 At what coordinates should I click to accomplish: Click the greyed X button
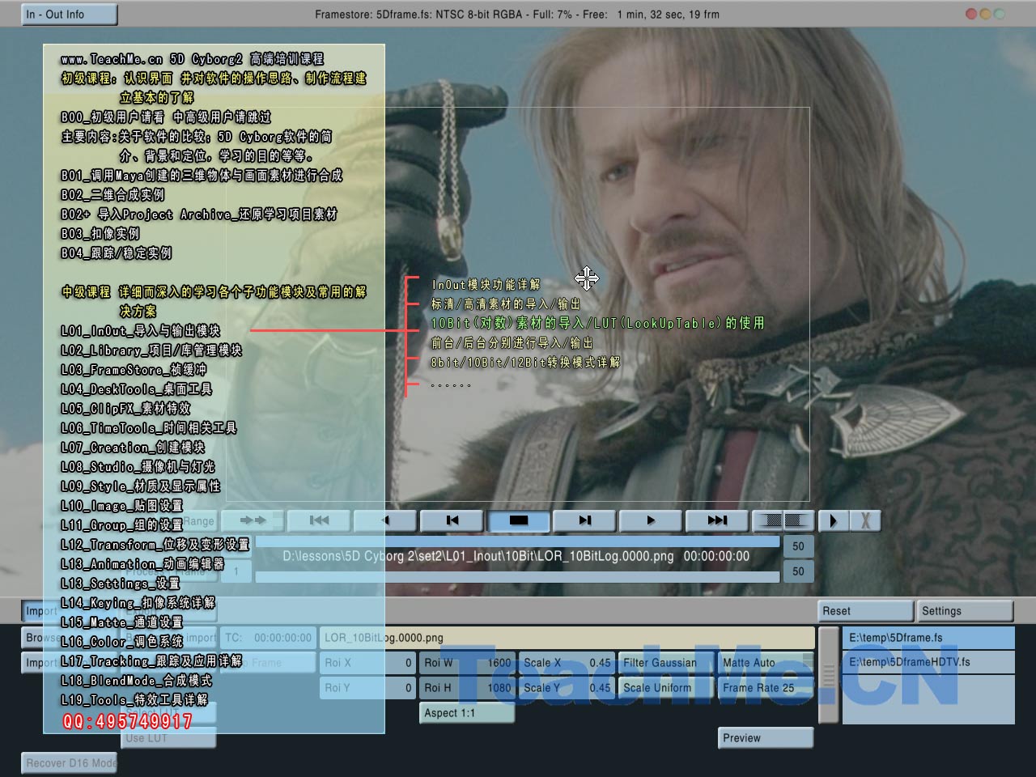(x=865, y=520)
